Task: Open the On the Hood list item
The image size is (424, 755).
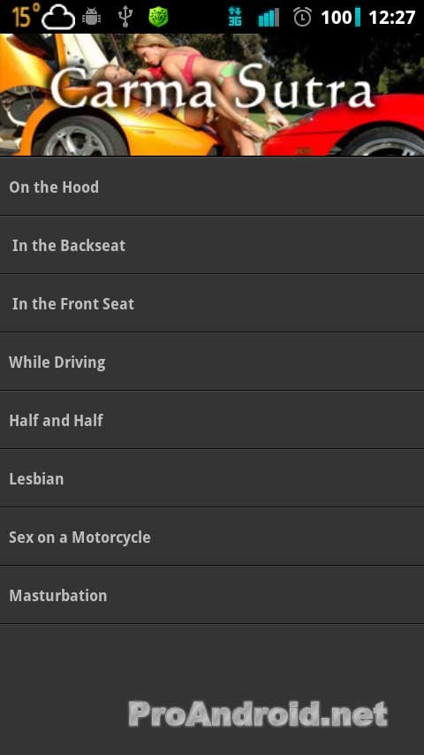Action: [x=212, y=187]
